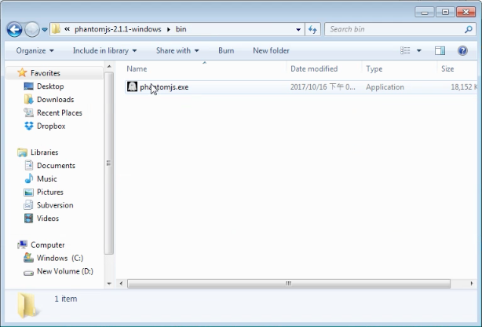The image size is (482, 327).
Task: Click the search magnifier icon
Action: (469, 29)
